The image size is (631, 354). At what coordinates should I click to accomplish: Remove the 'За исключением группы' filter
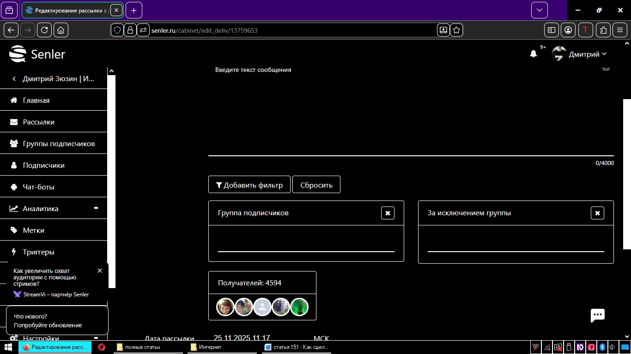597,213
